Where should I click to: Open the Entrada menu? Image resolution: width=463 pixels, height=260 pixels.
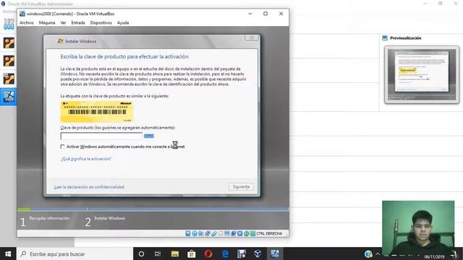click(78, 22)
